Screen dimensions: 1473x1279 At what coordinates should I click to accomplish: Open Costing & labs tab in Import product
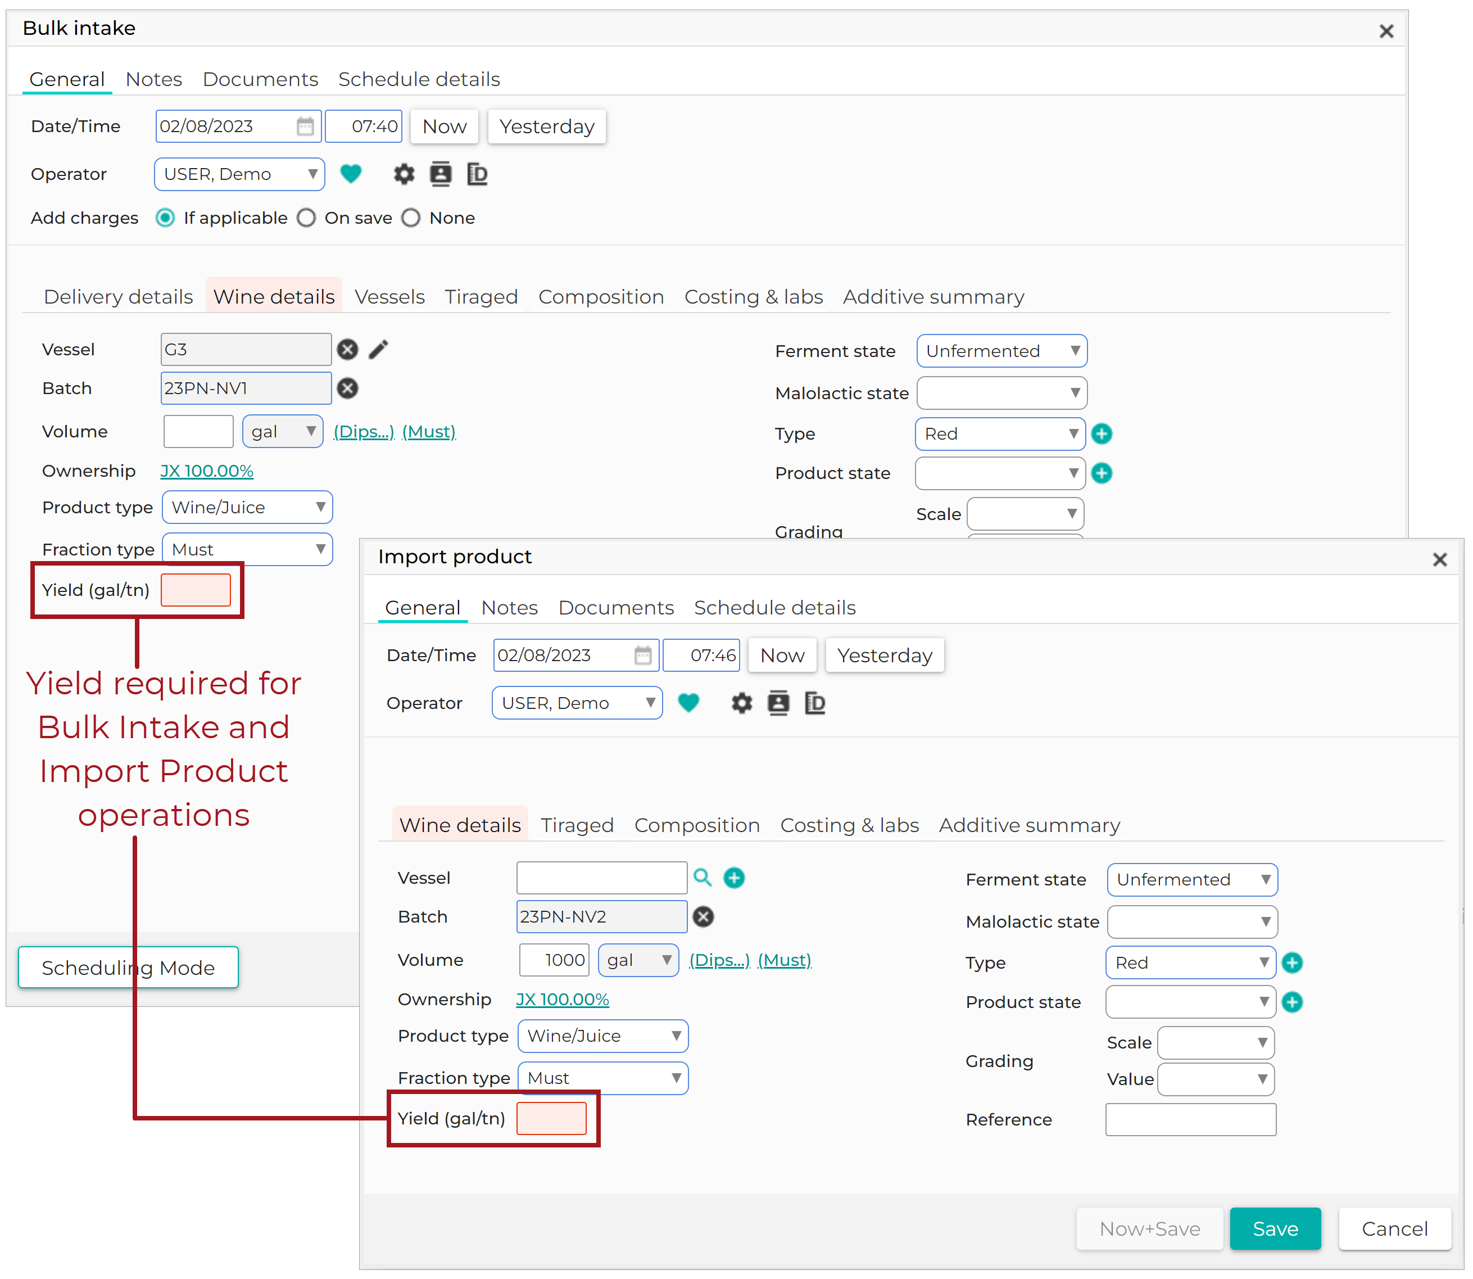coord(849,826)
